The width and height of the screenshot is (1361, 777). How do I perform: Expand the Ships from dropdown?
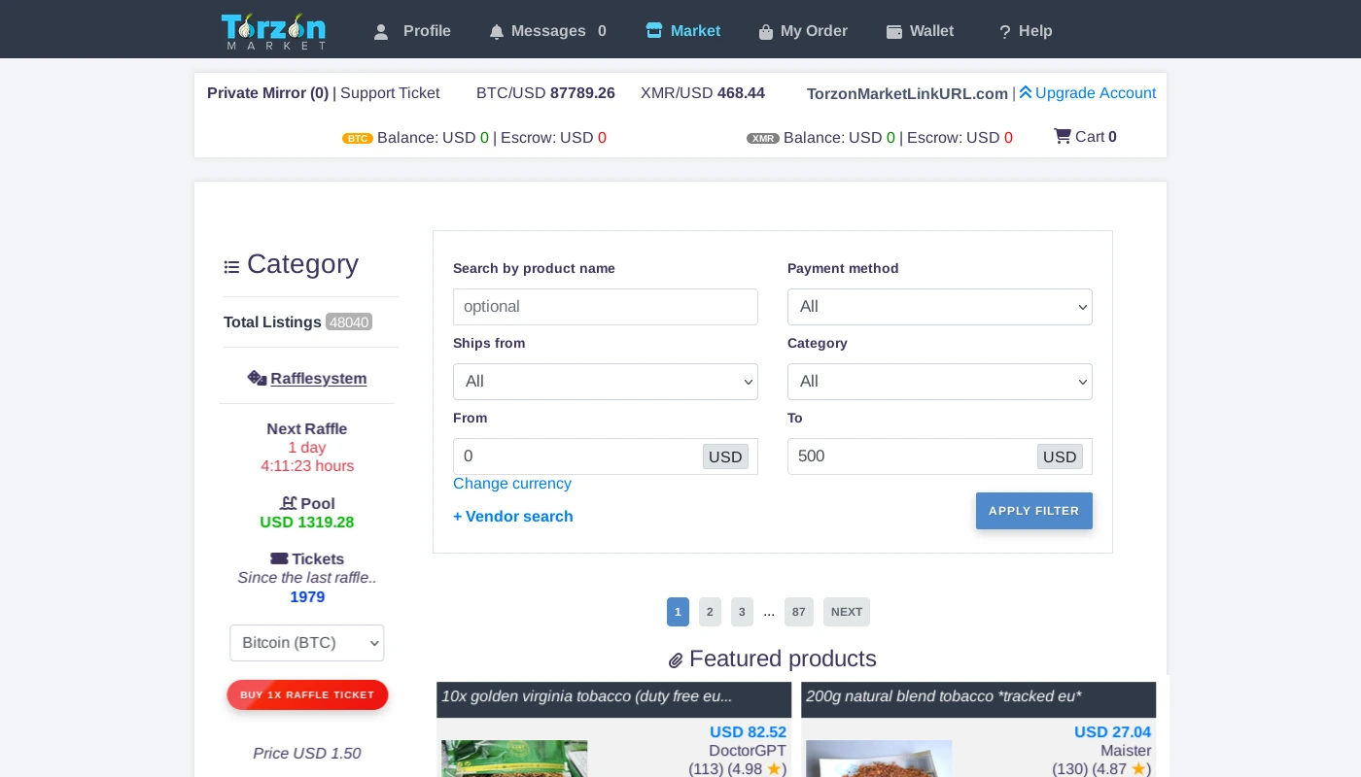tap(606, 382)
